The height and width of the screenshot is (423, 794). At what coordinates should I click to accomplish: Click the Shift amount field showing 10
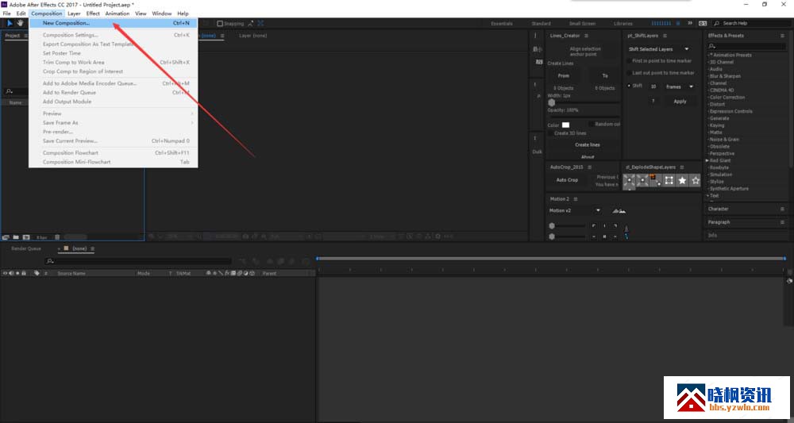(653, 87)
